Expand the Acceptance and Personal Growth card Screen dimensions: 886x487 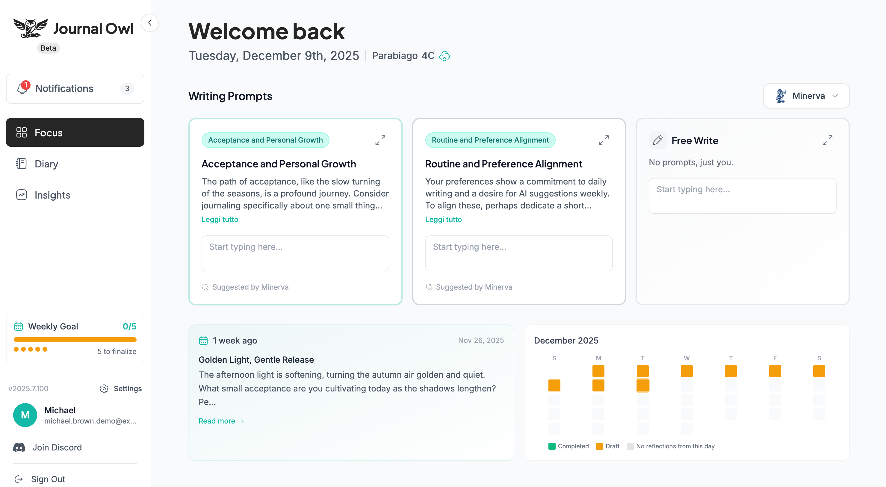click(380, 140)
